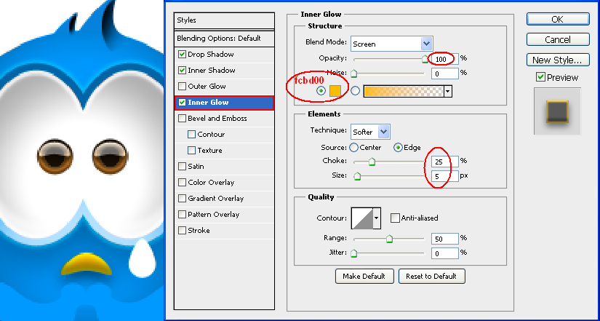Viewport: 600px width, 321px height.
Task: Enable the Contour sub-style checkbox
Action: click(192, 135)
